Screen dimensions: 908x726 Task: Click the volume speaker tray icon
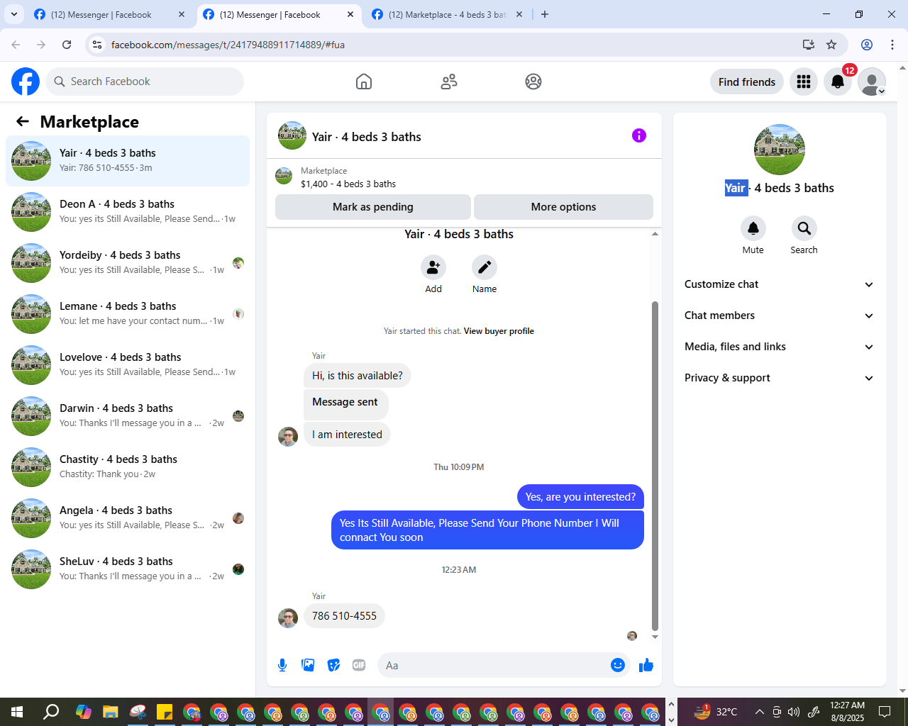[x=794, y=712]
